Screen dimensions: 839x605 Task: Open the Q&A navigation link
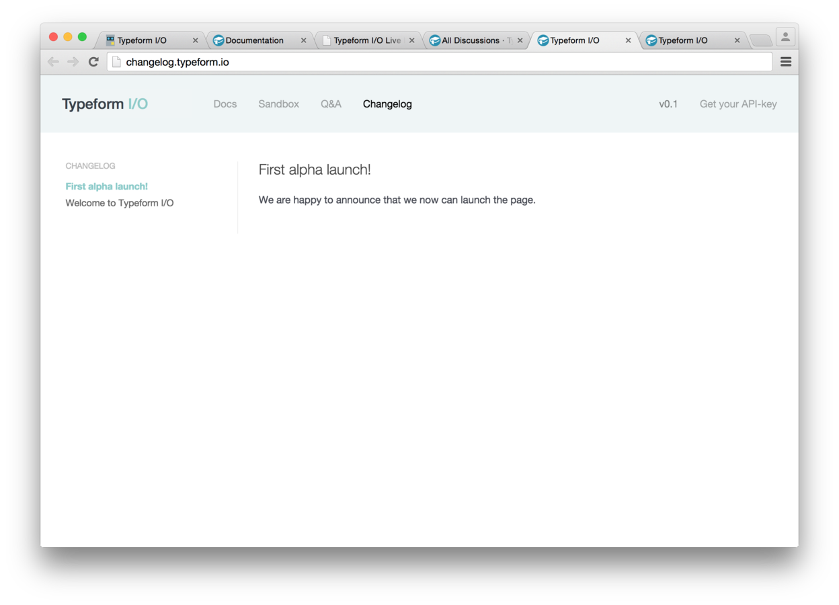(x=331, y=104)
